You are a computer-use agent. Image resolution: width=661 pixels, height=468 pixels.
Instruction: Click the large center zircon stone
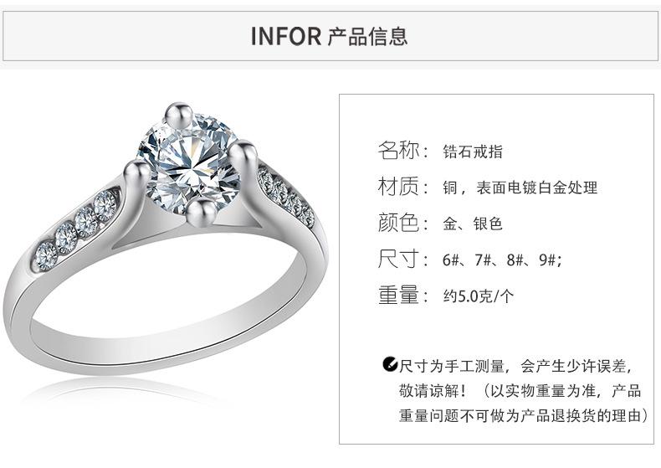click(x=189, y=162)
